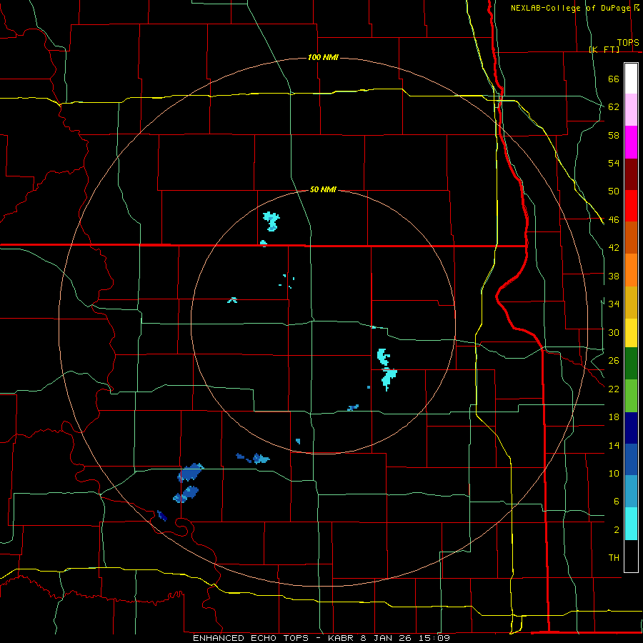Click the gold legend swatch near 34
This screenshot has width=643, height=643.
[631, 302]
